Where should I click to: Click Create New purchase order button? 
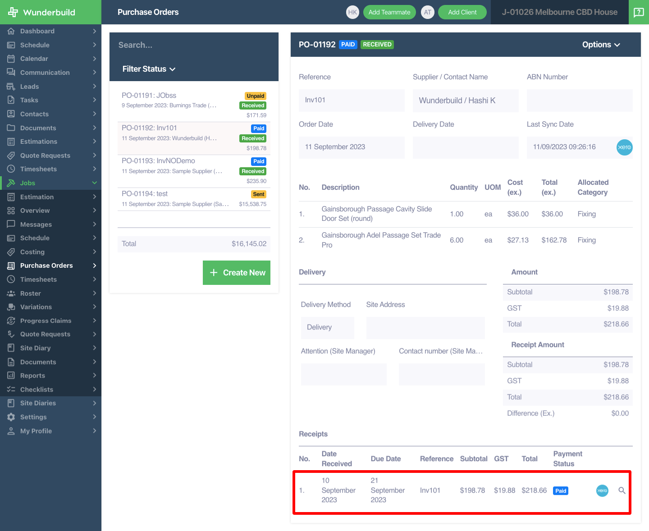click(237, 273)
